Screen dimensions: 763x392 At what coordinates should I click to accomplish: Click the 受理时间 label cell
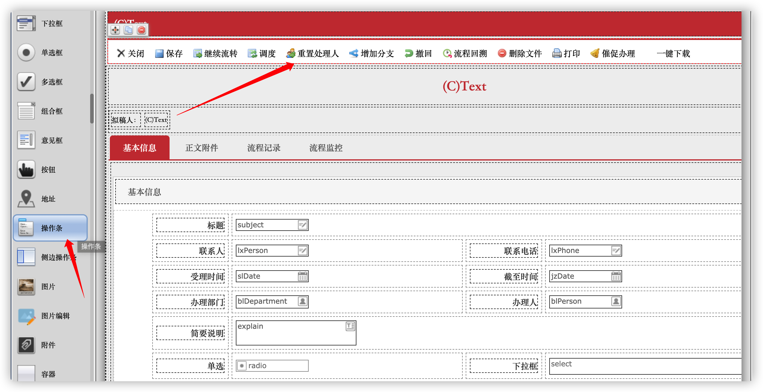[x=190, y=276]
